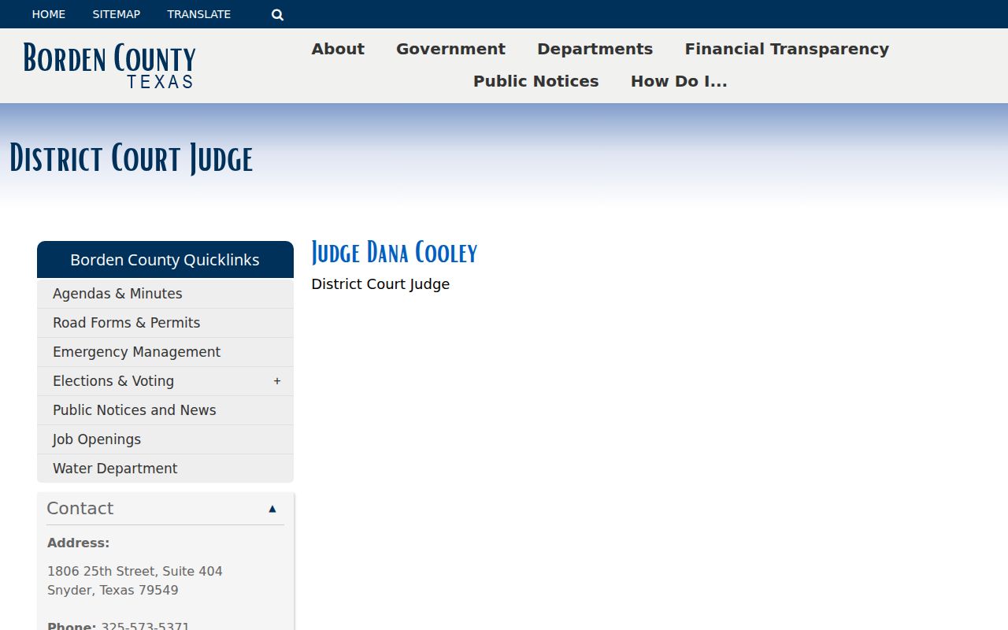Viewport: 1008px width, 630px height.
Task: Click the Contact panel heading
Action: click(80, 509)
